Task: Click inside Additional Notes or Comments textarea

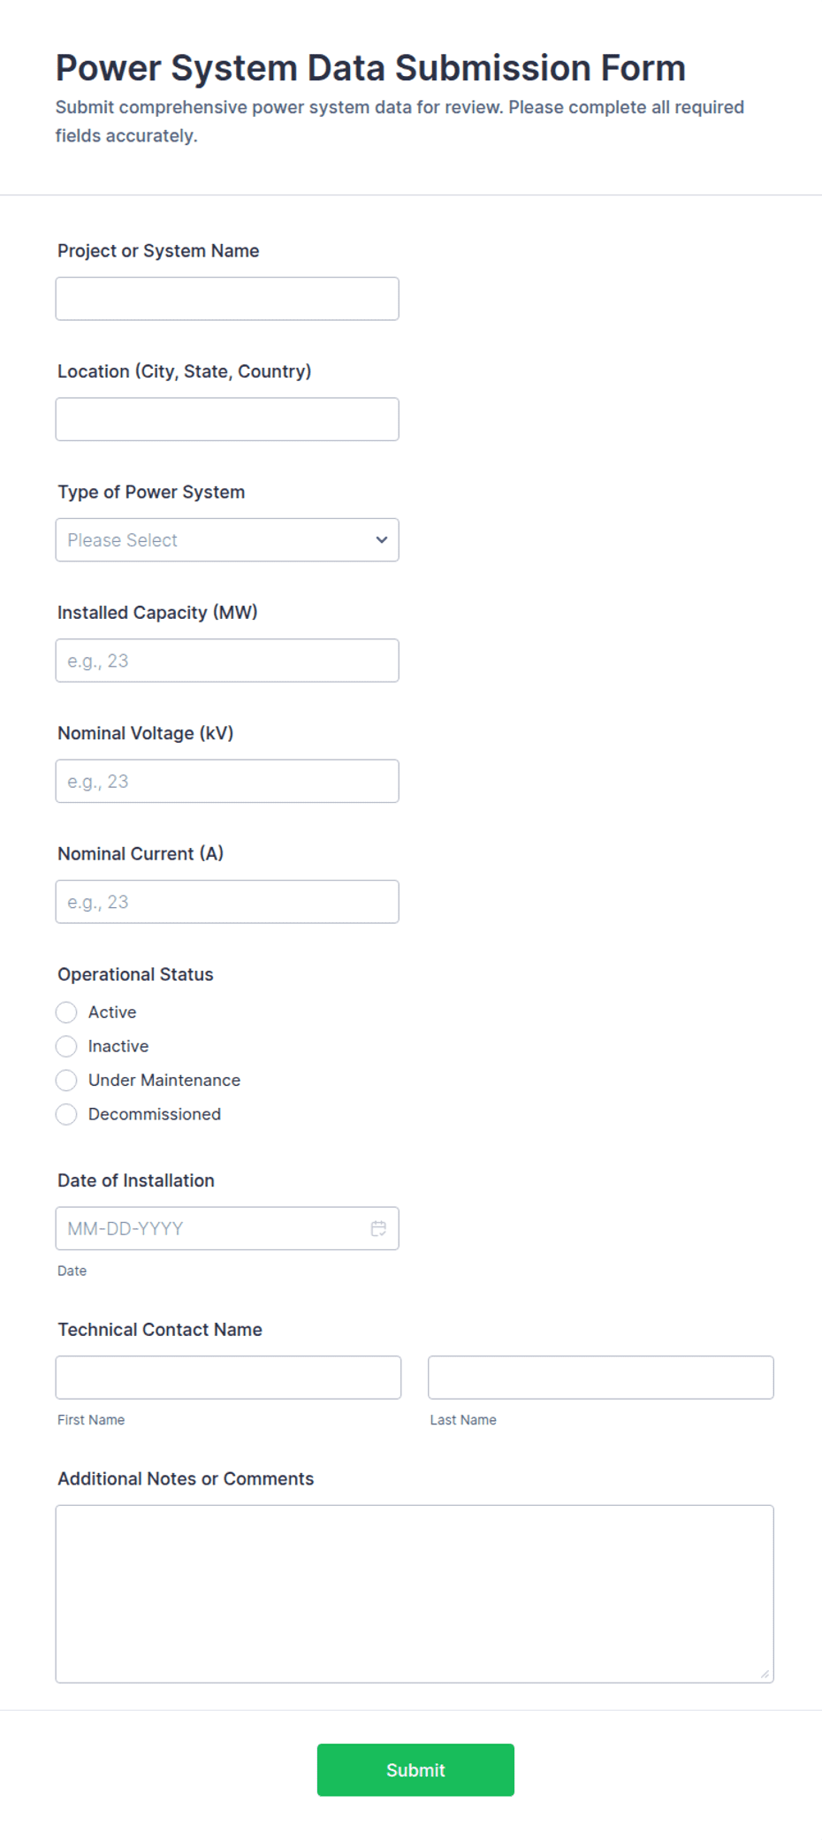Action: pos(415,1594)
